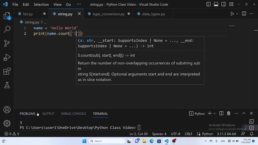
Task: Open the Manage gear icon
Action: pyautogui.click(x=7, y=123)
